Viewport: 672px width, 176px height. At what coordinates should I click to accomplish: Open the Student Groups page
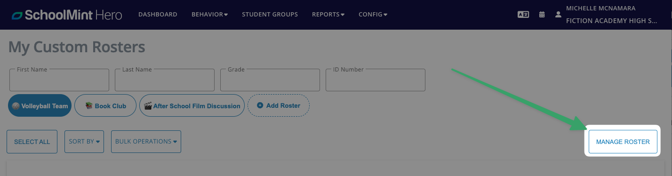point(270,15)
